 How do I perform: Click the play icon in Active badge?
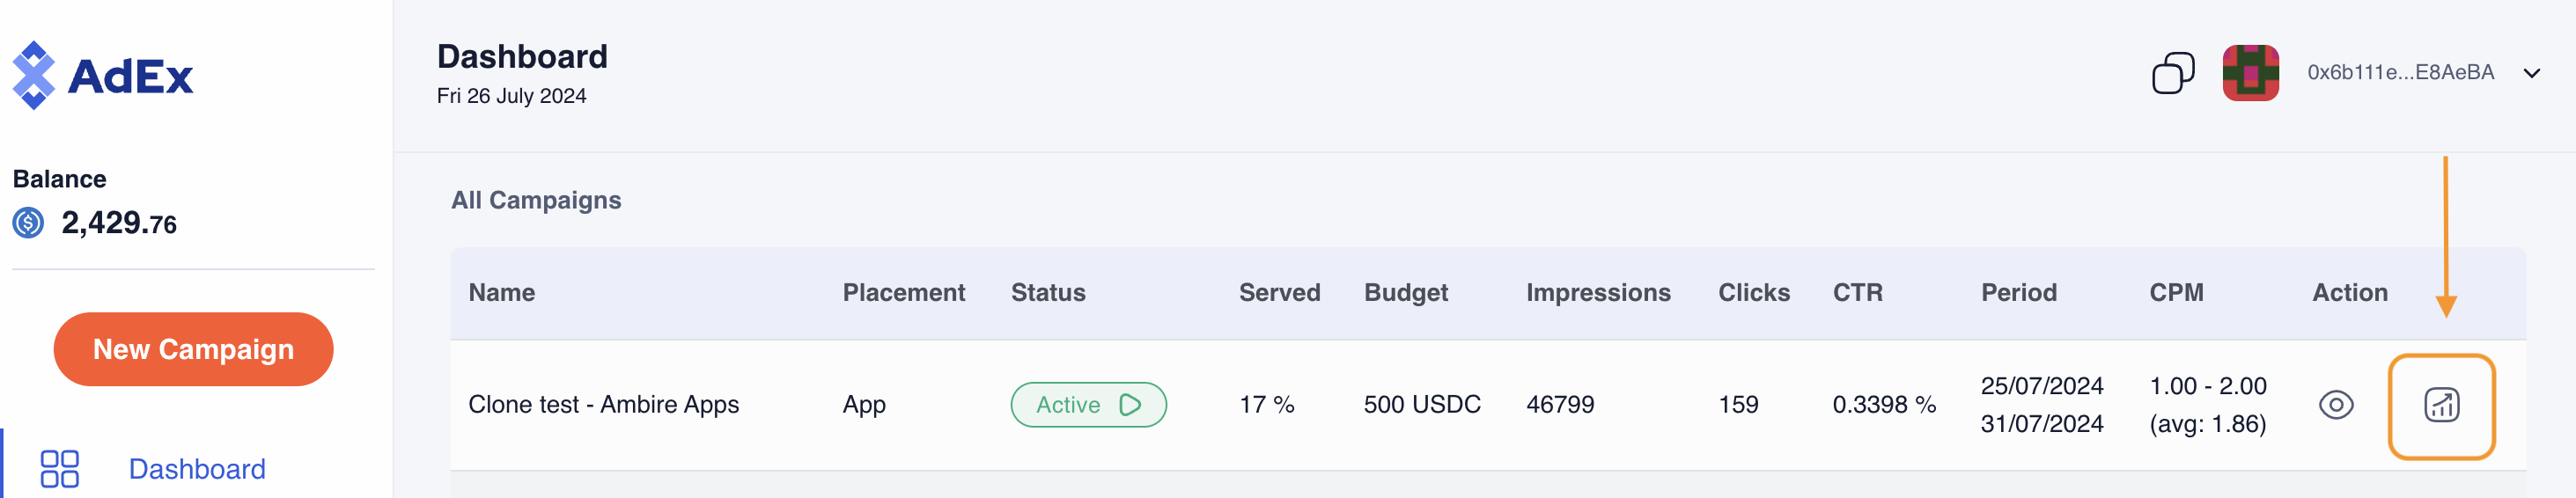[1130, 405]
